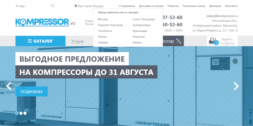The height and width of the screenshot is (126, 253).
Task: Click the Kompressor.ru logo
Action: 45,22
